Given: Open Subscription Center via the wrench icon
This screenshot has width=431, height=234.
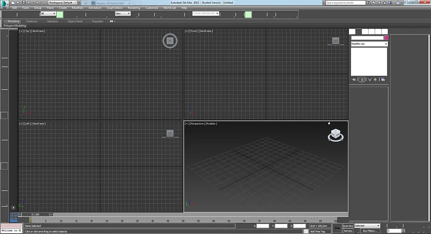Looking at the screenshot, I should coord(374,3).
